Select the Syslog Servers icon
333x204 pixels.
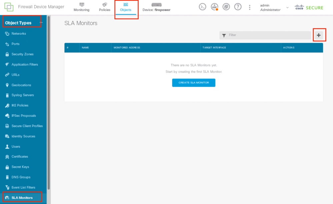7,95
